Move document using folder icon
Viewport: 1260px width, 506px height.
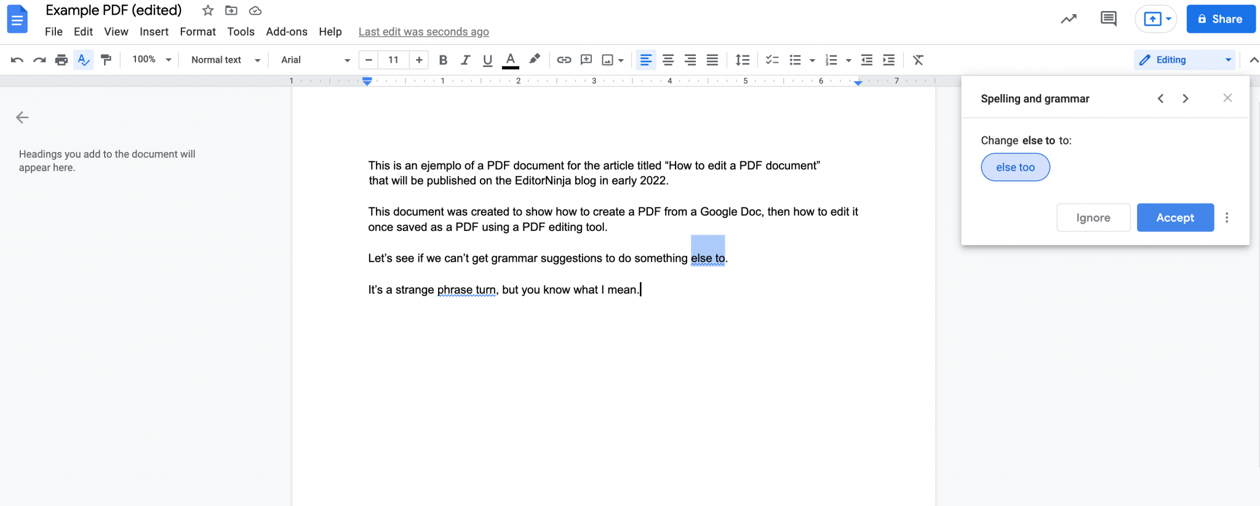click(x=231, y=10)
